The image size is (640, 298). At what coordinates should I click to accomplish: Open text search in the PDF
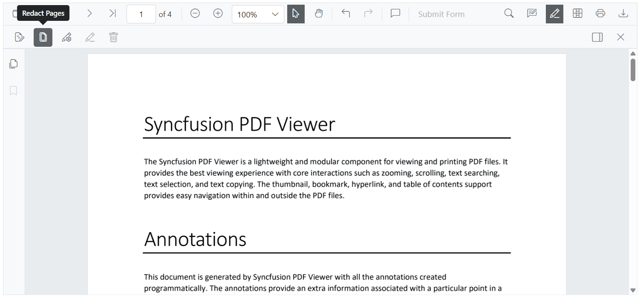[509, 14]
